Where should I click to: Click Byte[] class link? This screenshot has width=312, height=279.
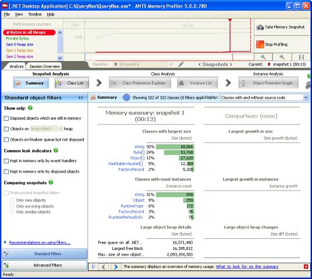tap(139, 152)
